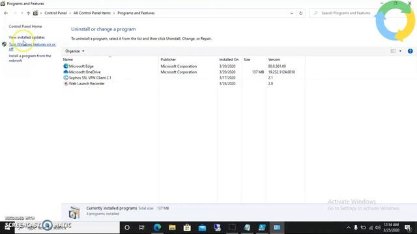Open View installed updates link
Image resolution: width=417 pixels, height=234 pixels.
(x=27, y=38)
